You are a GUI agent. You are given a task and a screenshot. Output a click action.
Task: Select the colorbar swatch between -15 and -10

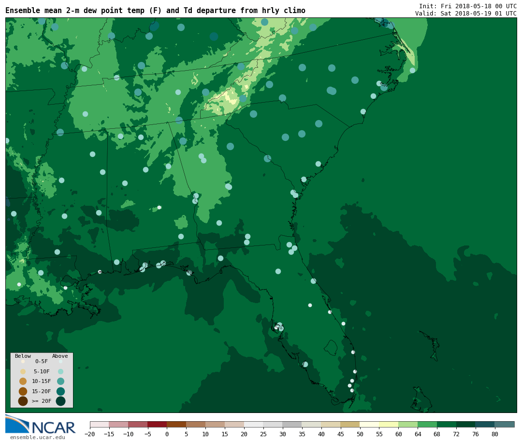click(119, 424)
